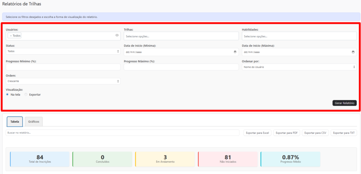Click the 'Buscar no relatório' search box
The height and width of the screenshot is (174, 361).
tap(122, 133)
